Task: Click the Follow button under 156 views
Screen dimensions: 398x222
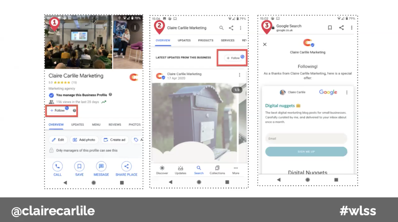Action: pyautogui.click(x=58, y=110)
